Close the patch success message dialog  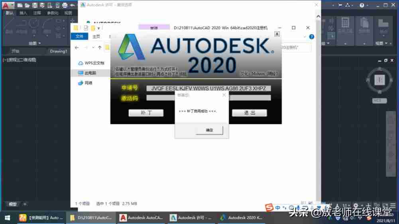(224, 95)
